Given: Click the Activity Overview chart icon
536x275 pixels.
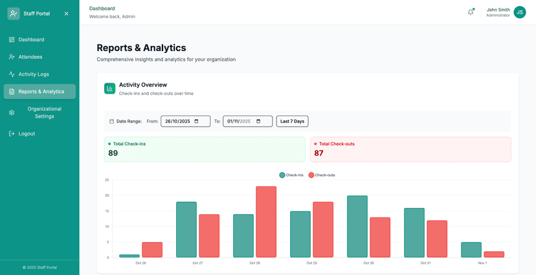Looking at the screenshot, I should [x=109, y=88].
